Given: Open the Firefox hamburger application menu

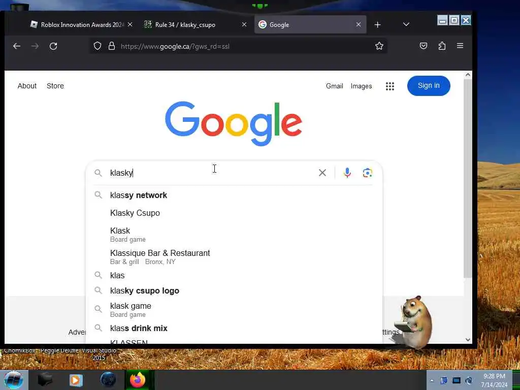Looking at the screenshot, I should click(x=460, y=45).
